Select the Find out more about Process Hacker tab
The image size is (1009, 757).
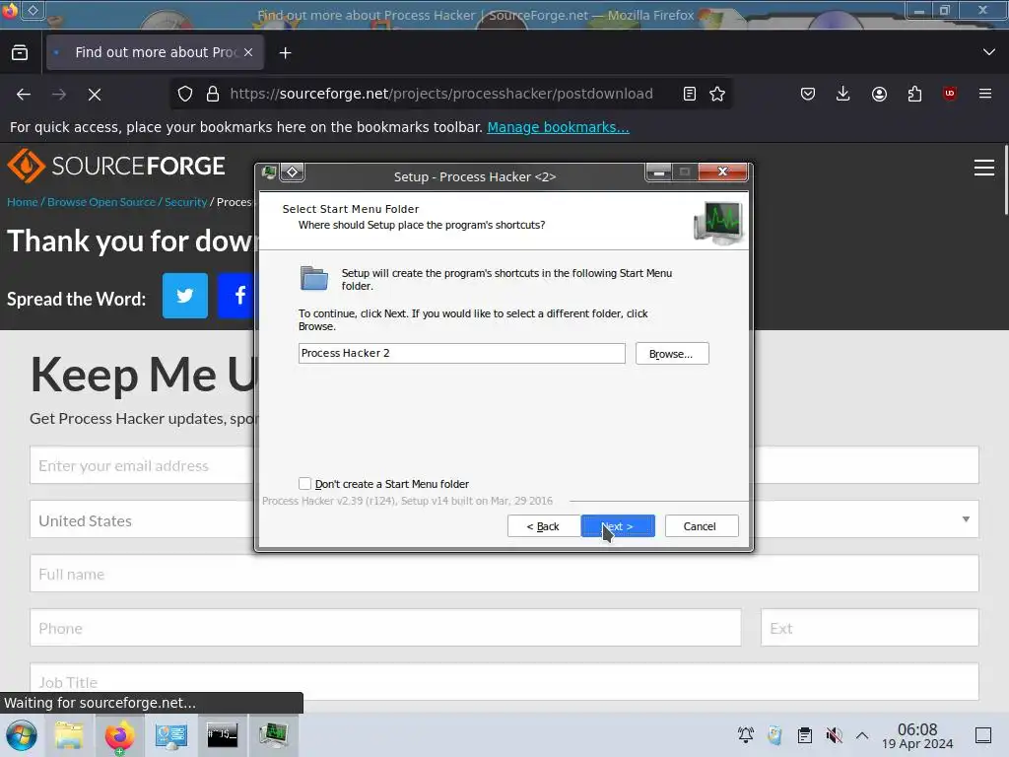[155, 53]
